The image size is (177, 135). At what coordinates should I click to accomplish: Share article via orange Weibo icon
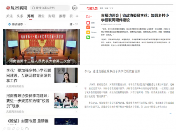[88, 27]
